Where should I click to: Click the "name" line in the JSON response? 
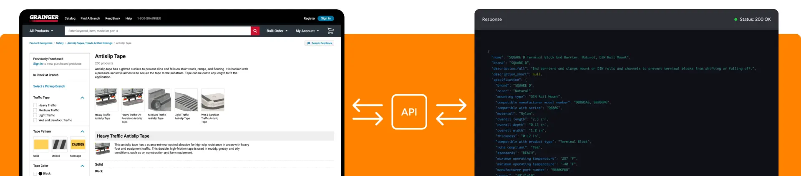coord(561,57)
